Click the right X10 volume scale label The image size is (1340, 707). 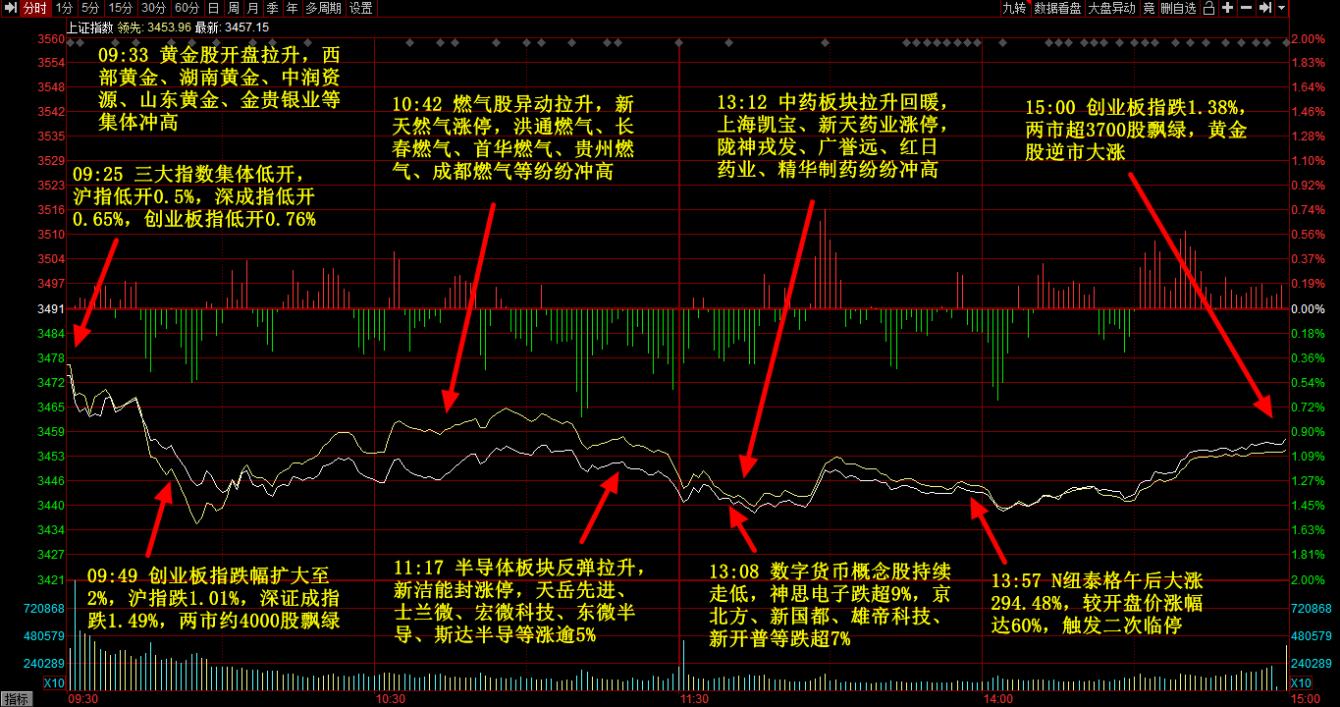coord(1301,683)
